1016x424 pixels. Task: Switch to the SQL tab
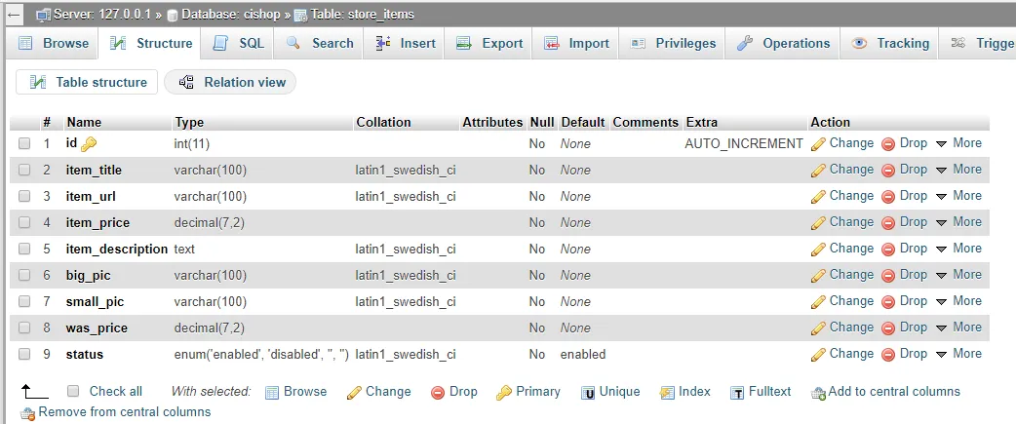coord(239,43)
